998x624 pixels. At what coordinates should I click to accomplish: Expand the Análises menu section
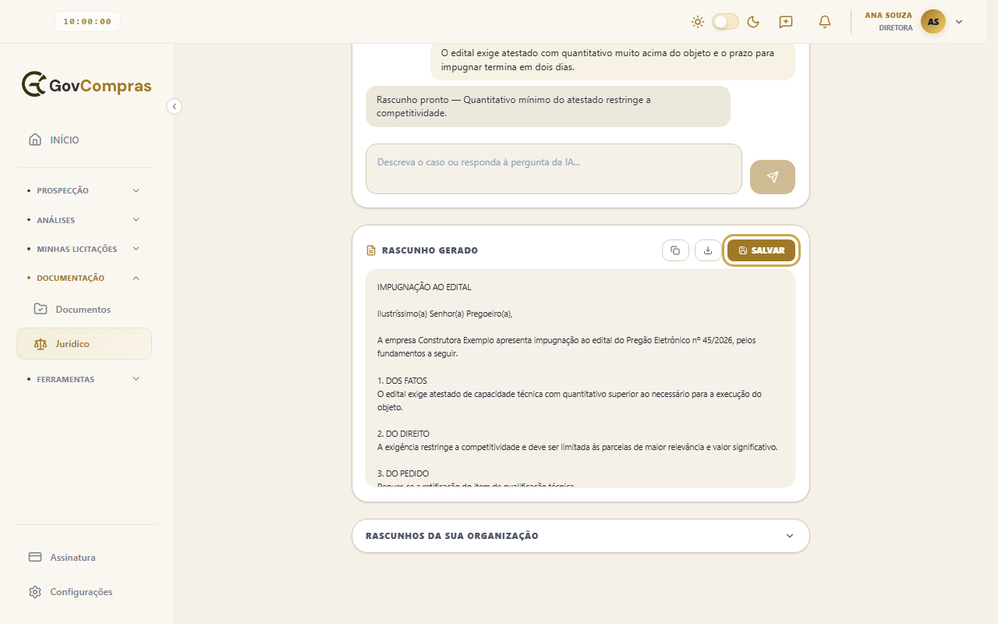84,220
